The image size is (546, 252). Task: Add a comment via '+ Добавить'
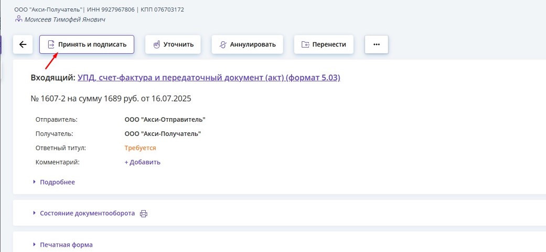coord(143,162)
